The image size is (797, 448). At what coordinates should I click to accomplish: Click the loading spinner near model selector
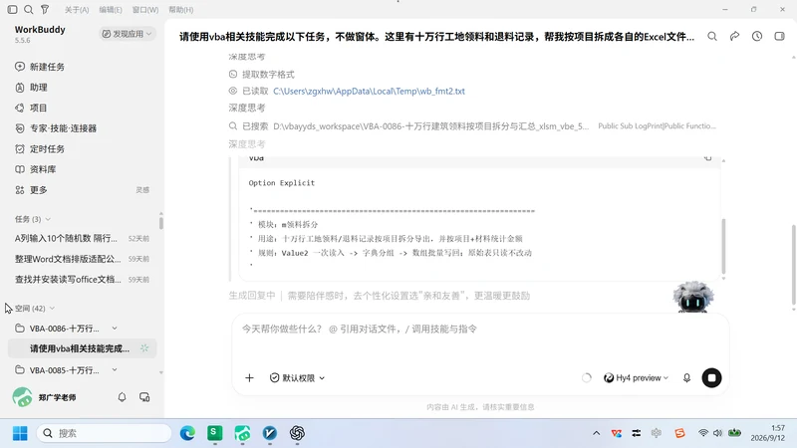pyautogui.click(x=586, y=378)
